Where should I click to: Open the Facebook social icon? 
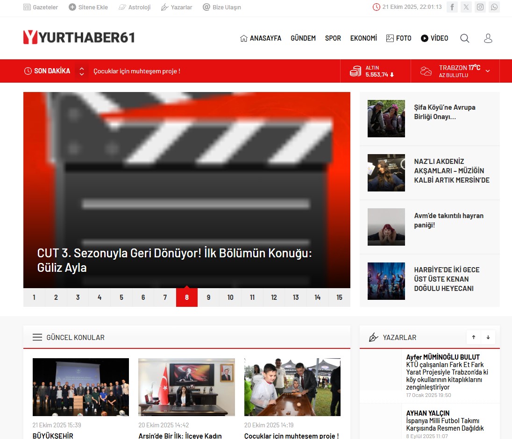452,7
